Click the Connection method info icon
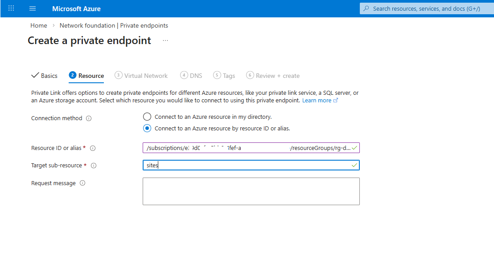The width and height of the screenshot is (494, 263). [x=89, y=118]
